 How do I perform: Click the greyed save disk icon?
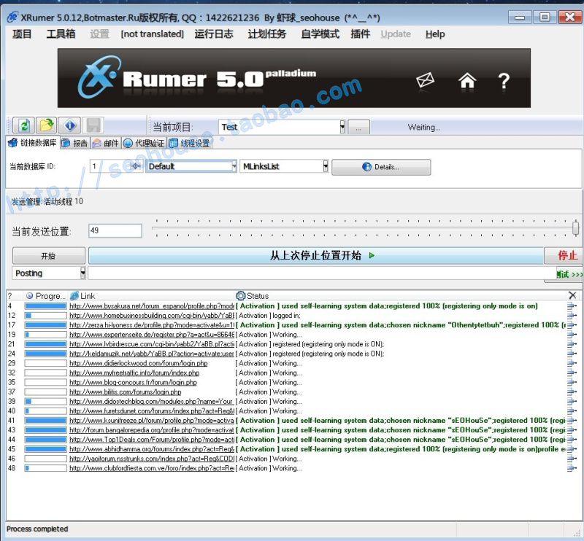coord(93,125)
